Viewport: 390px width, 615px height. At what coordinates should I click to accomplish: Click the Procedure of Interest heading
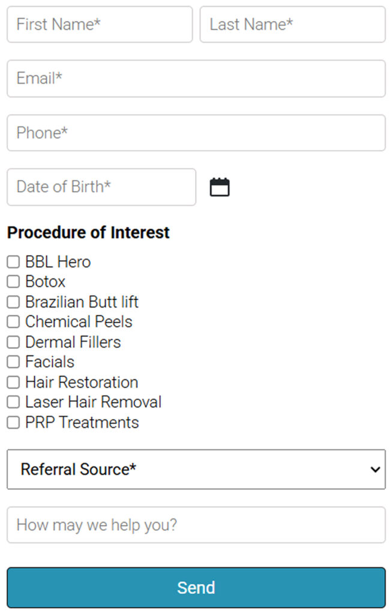(x=88, y=232)
